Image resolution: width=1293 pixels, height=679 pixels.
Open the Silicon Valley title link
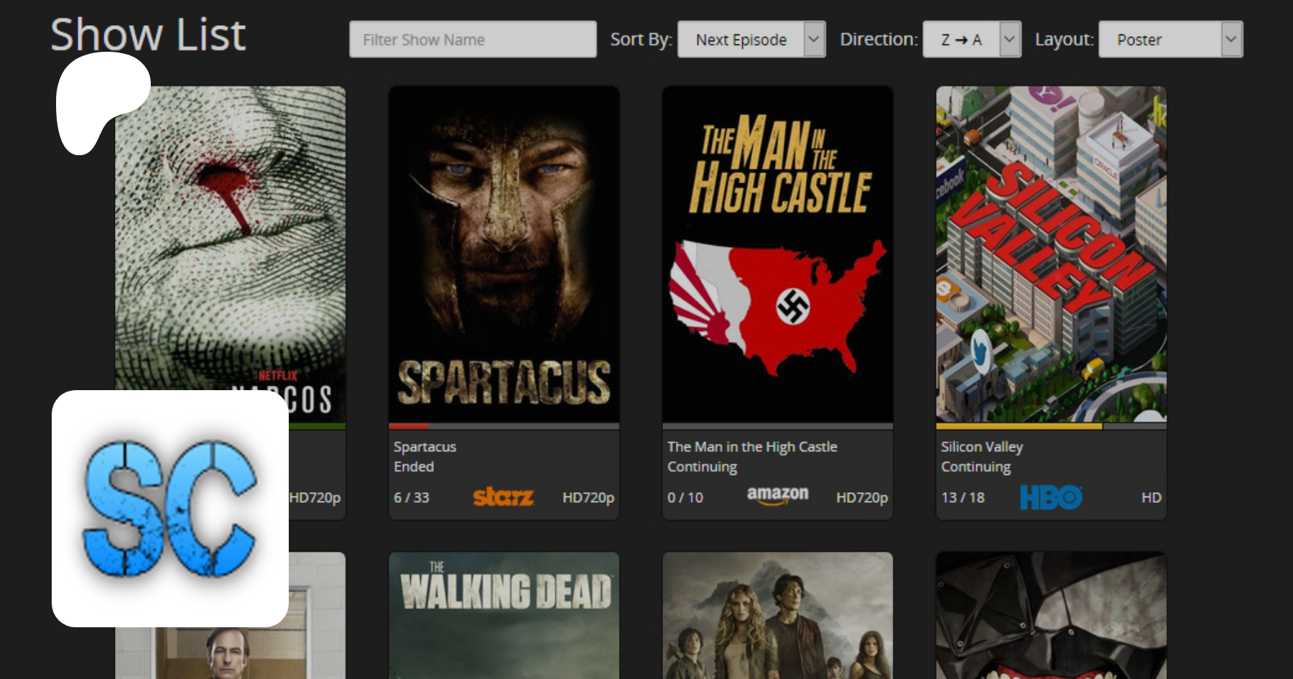(x=981, y=447)
